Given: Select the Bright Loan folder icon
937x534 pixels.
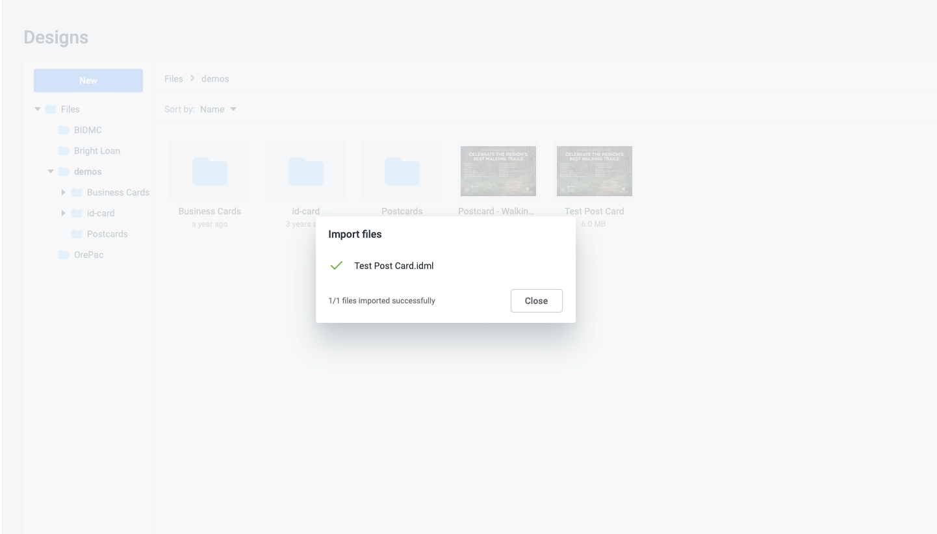Looking at the screenshot, I should click(64, 151).
